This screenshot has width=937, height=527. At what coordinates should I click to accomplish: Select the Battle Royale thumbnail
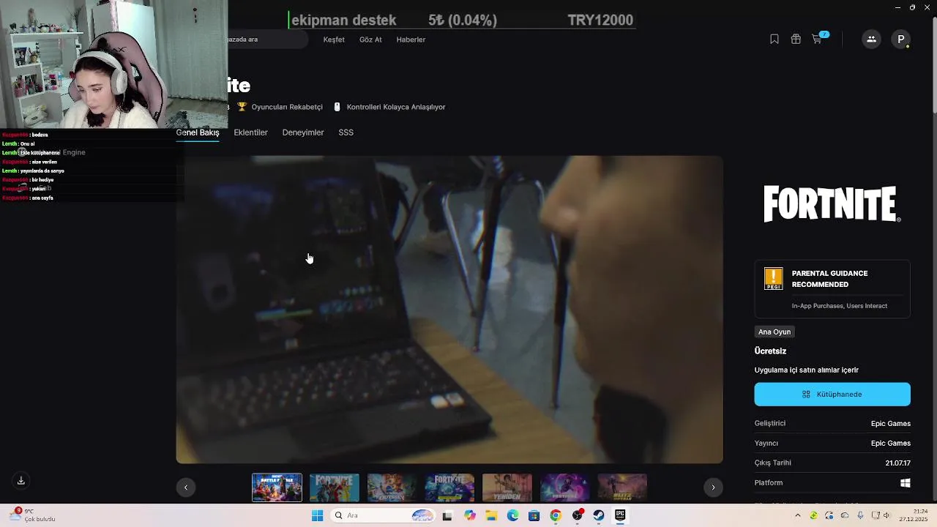[277, 487]
